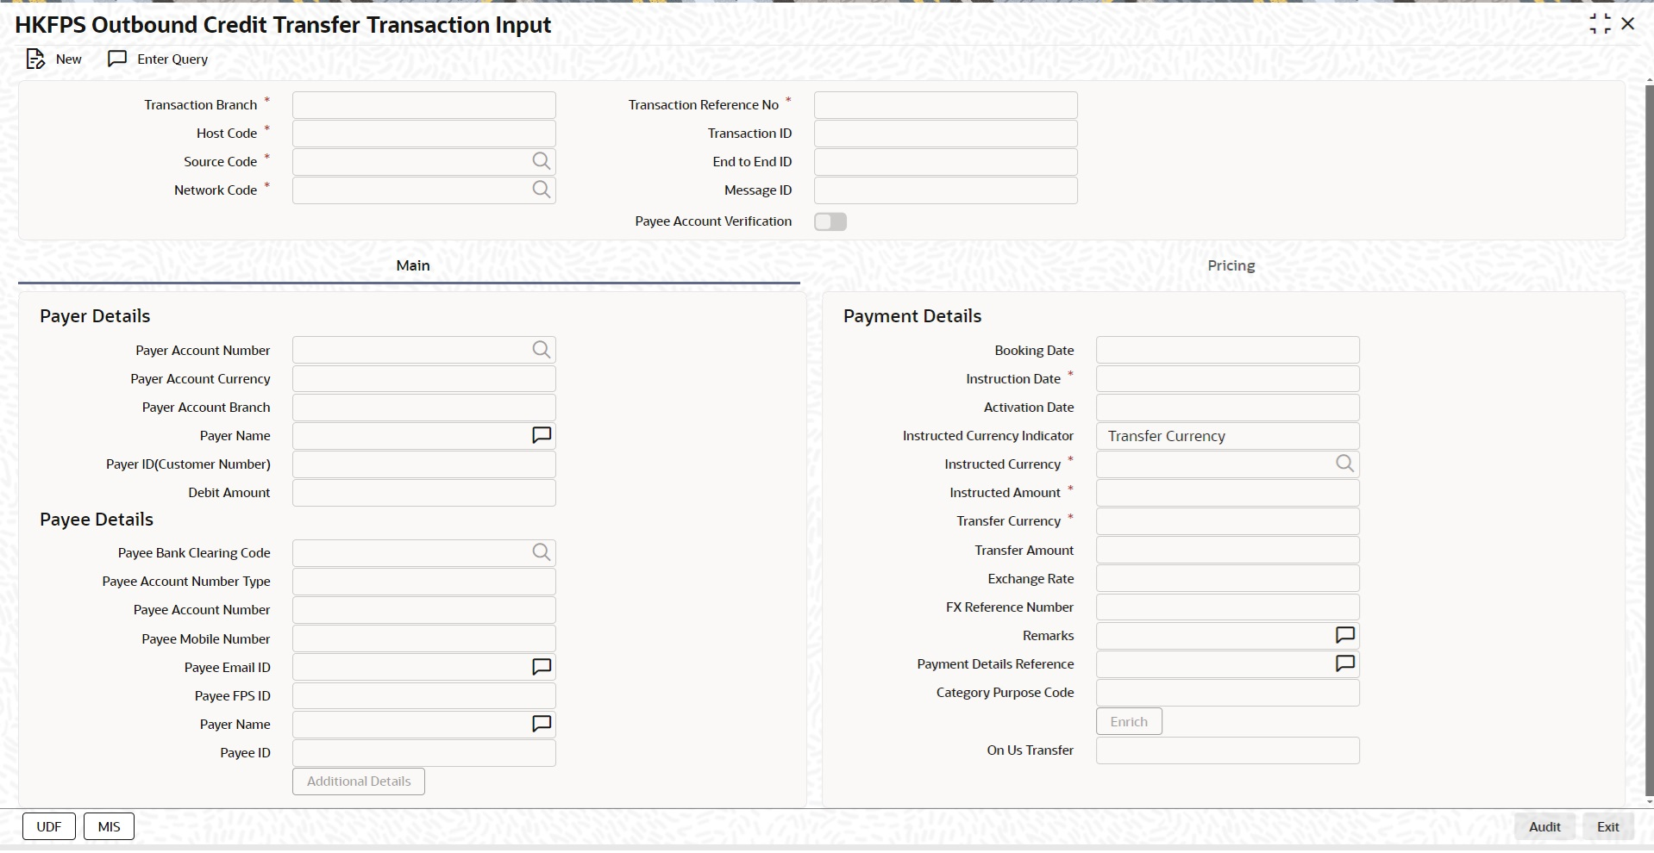Click the Enter Query icon

(x=117, y=59)
